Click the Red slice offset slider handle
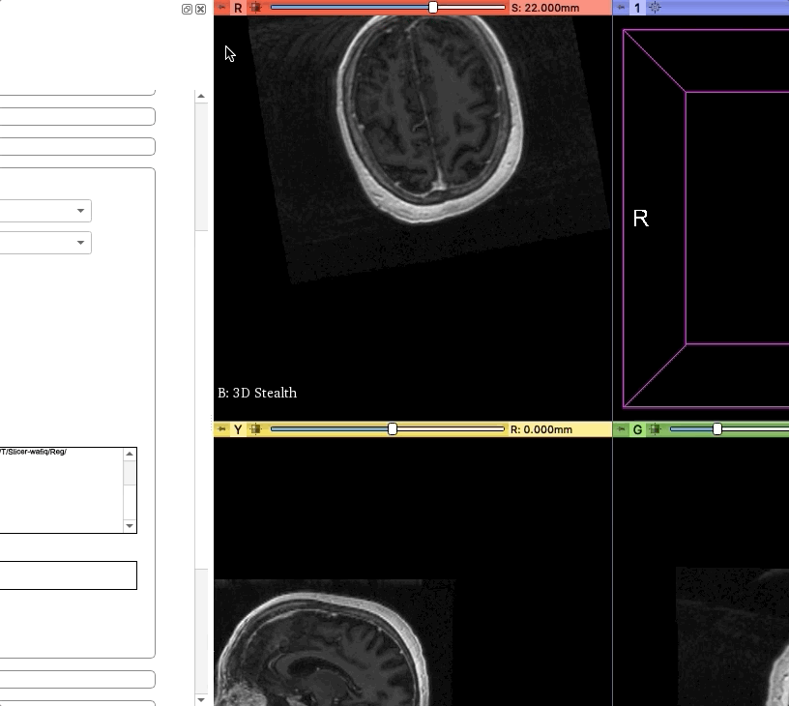Screen dimensions: 789x706 (433, 8)
